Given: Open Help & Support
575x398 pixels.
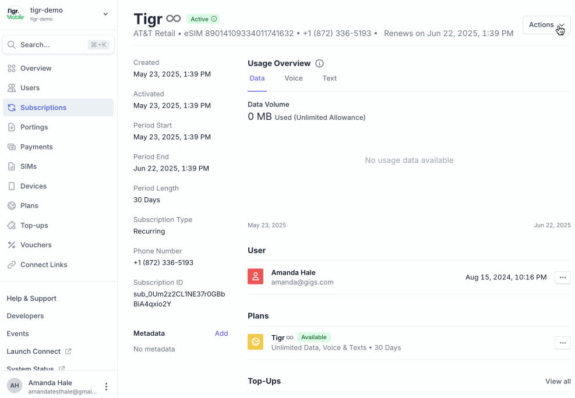Looking at the screenshot, I should (31, 298).
